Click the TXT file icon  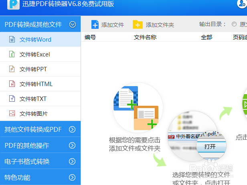click(12, 99)
